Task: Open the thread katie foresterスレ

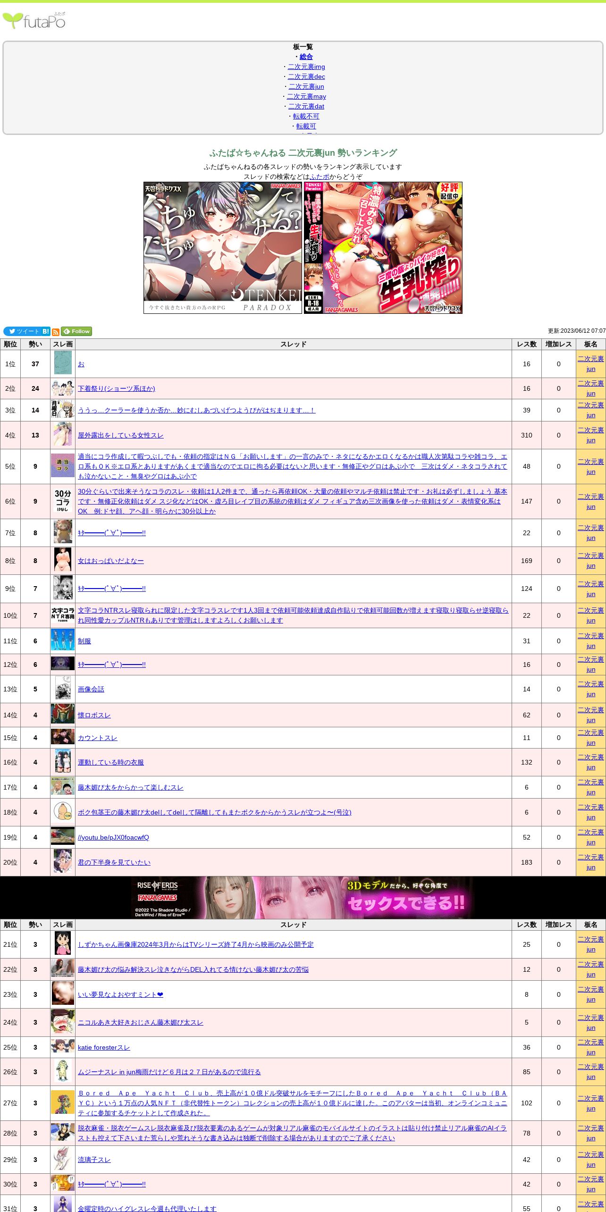Action: pos(104,1047)
